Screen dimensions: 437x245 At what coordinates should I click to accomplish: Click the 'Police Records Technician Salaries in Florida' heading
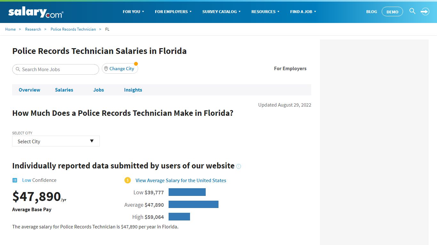click(99, 51)
